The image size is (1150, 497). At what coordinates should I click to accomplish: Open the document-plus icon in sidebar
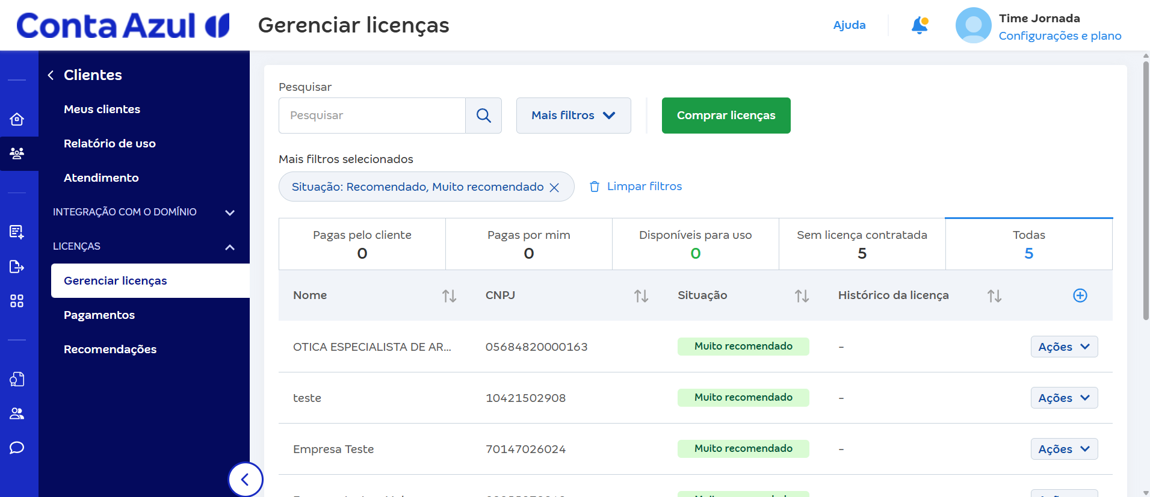pyautogui.click(x=17, y=232)
